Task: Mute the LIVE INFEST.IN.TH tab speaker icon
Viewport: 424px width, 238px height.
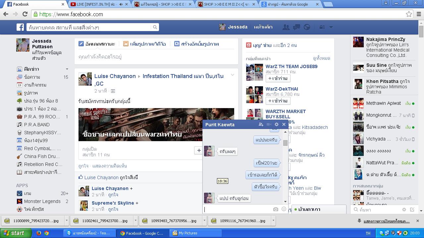Action: tap(121, 4)
